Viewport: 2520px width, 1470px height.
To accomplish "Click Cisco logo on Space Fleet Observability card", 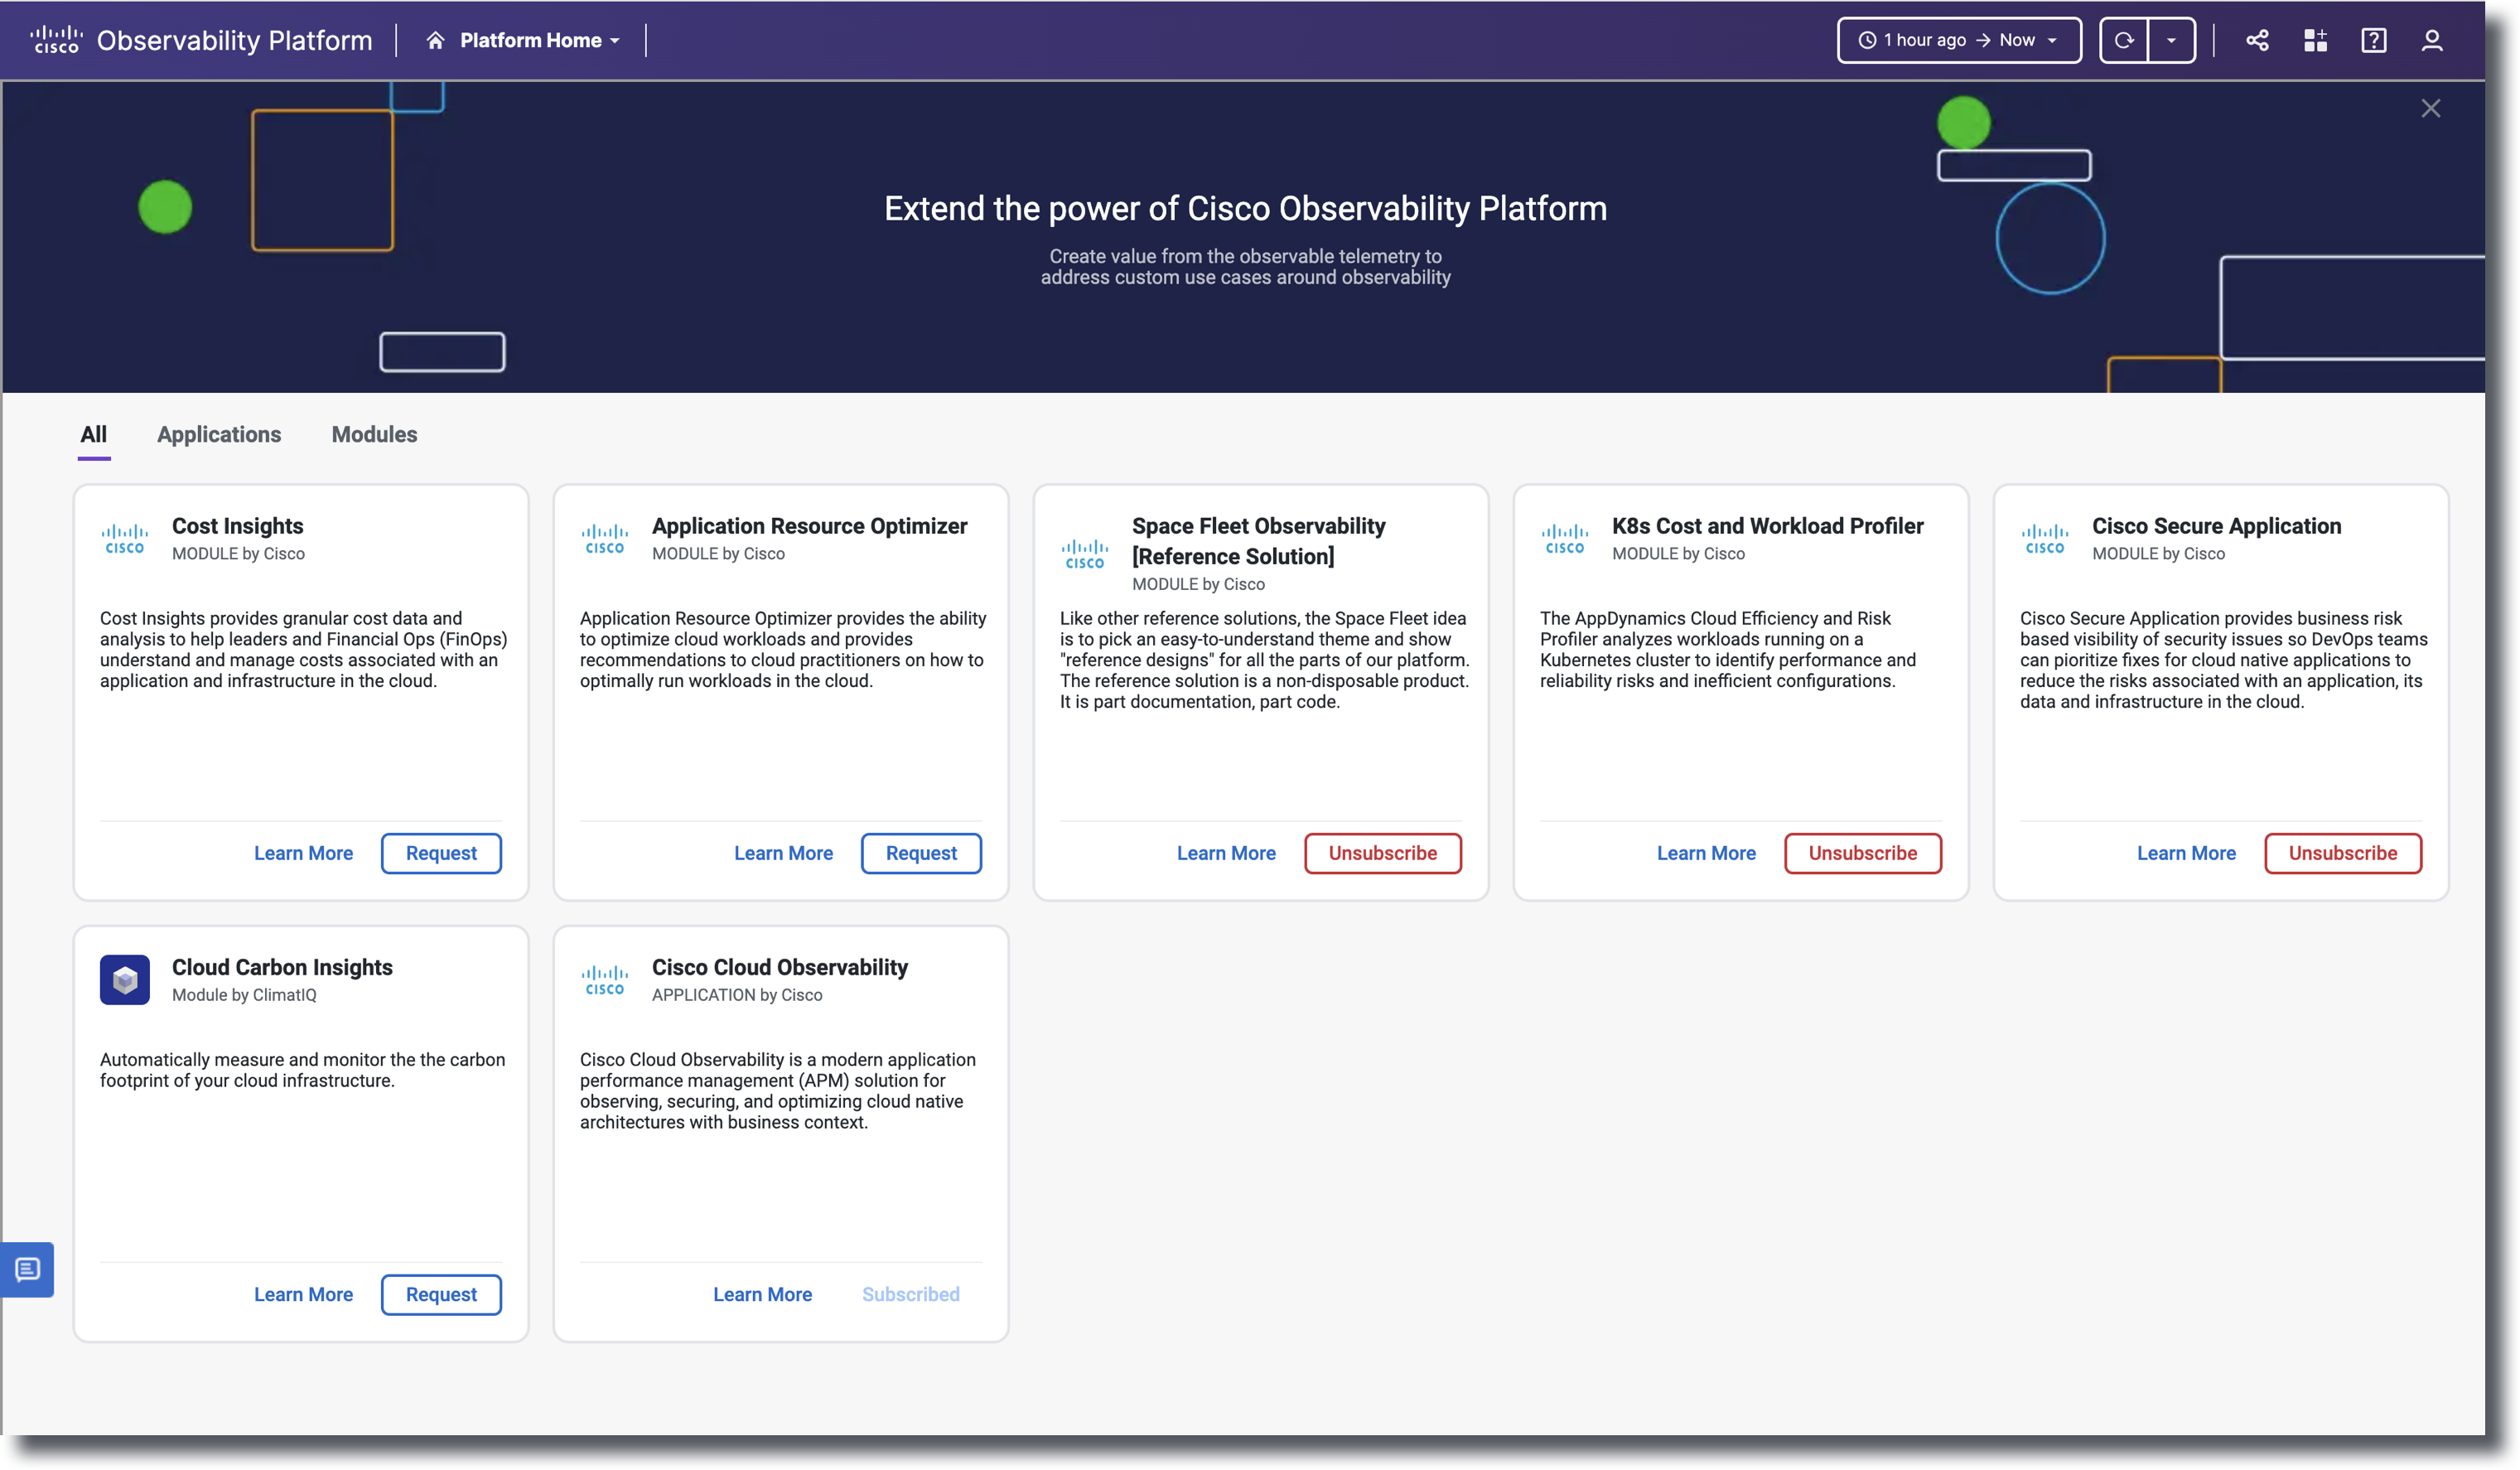I will tap(1085, 553).
